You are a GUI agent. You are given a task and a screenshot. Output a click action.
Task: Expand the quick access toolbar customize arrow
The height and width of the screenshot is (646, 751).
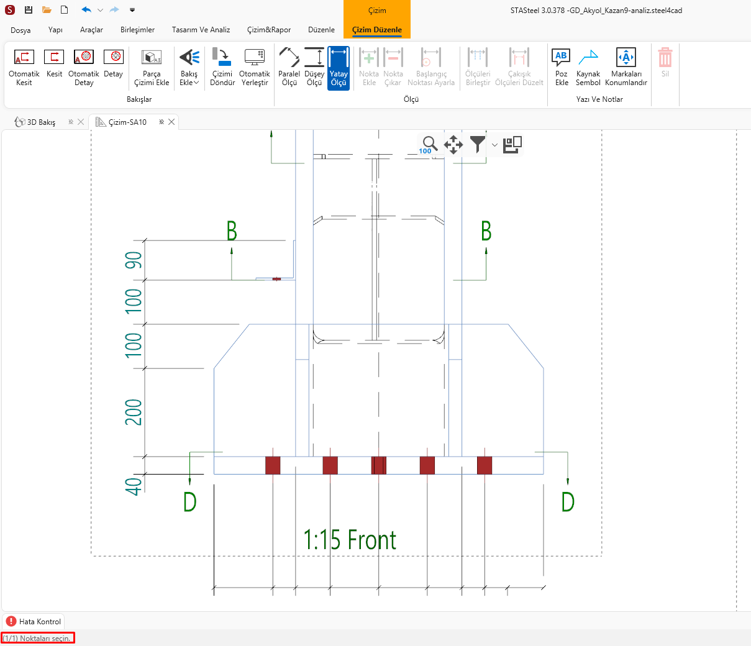tap(132, 10)
